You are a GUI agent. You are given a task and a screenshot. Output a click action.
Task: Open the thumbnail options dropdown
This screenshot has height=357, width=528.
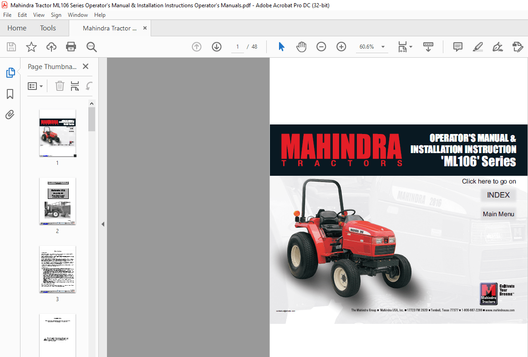(x=35, y=86)
